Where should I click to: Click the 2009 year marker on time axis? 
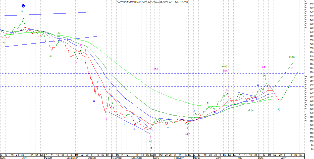156,158
